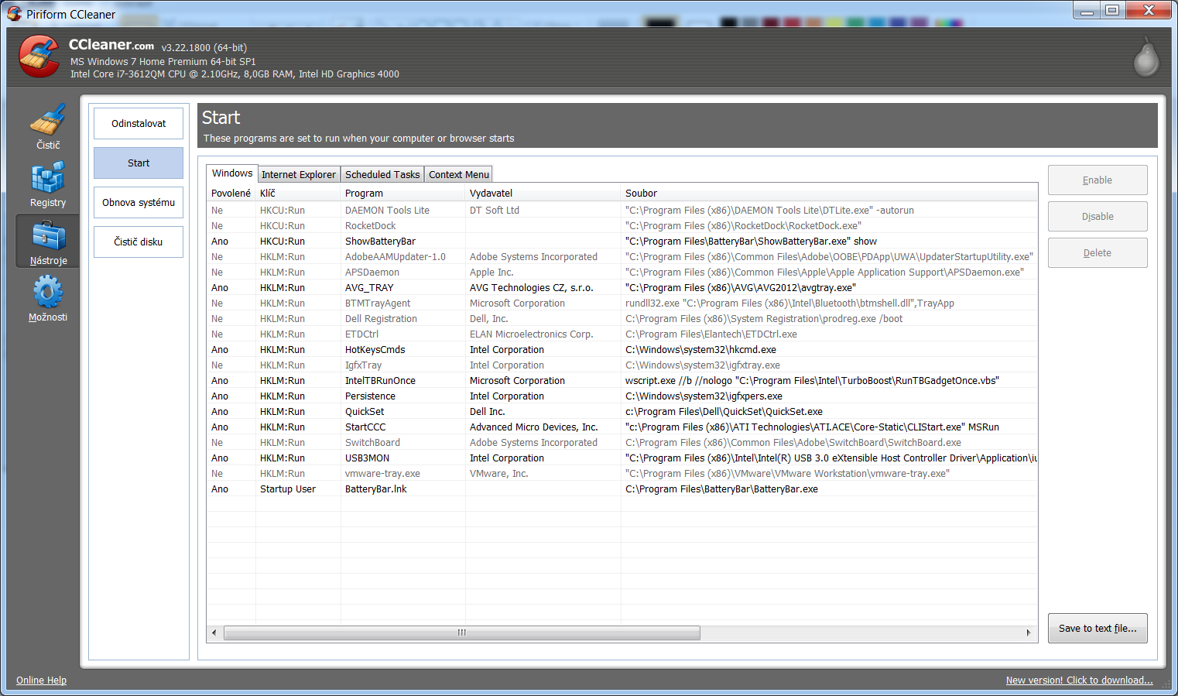Click the Delete button
1178x696 pixels.
(1098, 253)
